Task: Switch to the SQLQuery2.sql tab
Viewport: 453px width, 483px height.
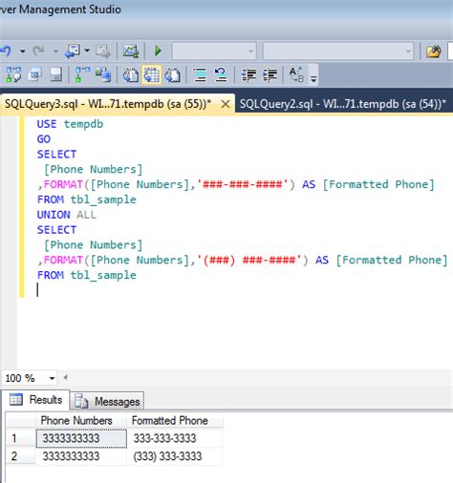Action: pos(343,104)
